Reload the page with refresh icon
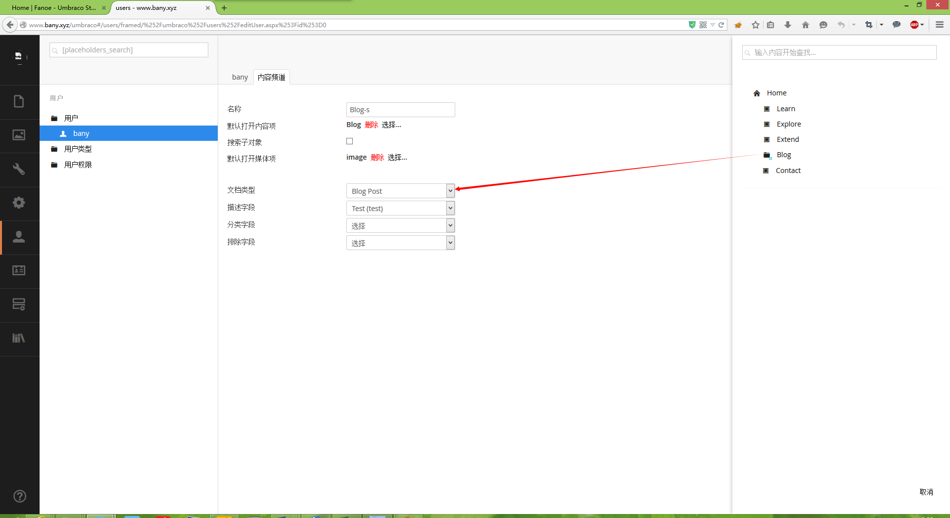 coord(721,25)
